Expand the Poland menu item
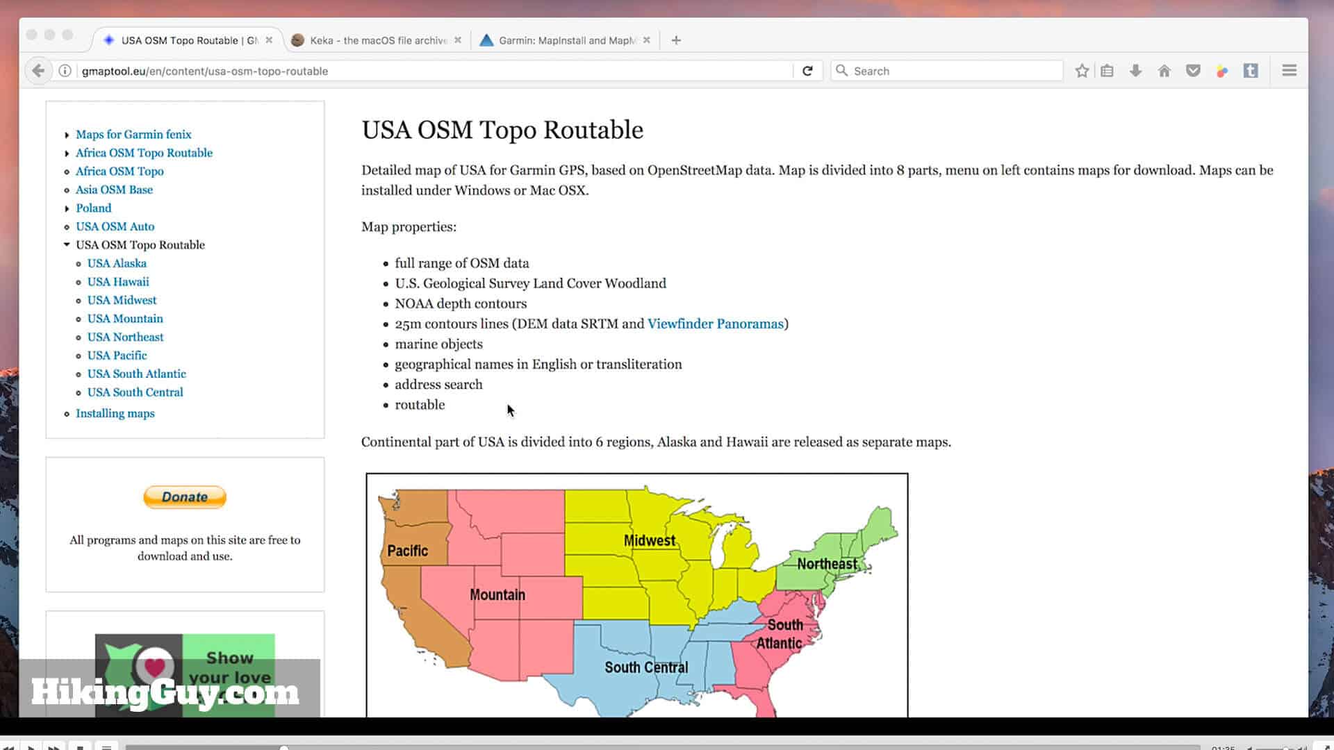1334x750 pixels. tap(67, 208)
